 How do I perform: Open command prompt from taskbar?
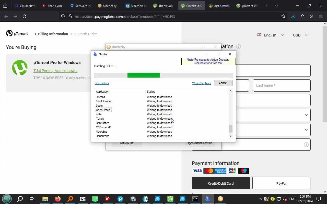tap(195, 199)
